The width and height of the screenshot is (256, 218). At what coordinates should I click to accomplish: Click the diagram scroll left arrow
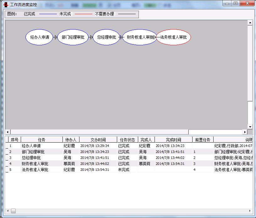point(8,132)
